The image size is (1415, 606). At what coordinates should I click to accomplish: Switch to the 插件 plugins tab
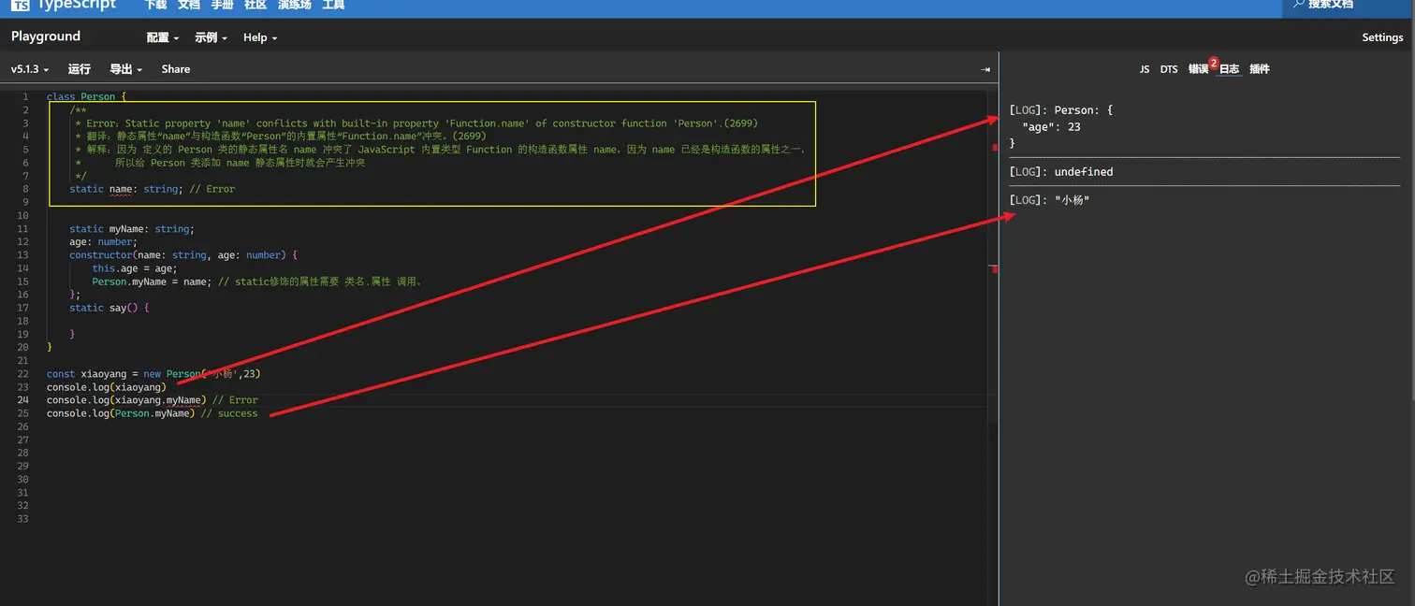[x=1260, y=69]
